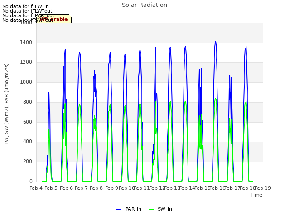Click the Feb 9 x-axis tick label
This screenshot has width=290, height=218.
[x=111, y=188]
